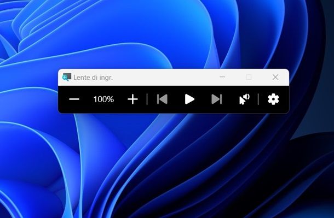Click the 100% zoom level indicator
Viewport: 334px width, 218px height.
tap(103, 99)
